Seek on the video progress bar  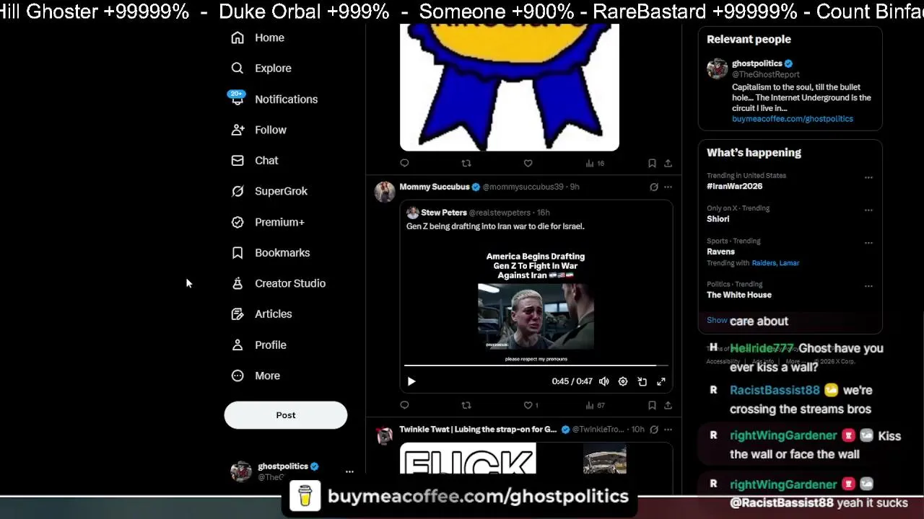click(535, 365)
